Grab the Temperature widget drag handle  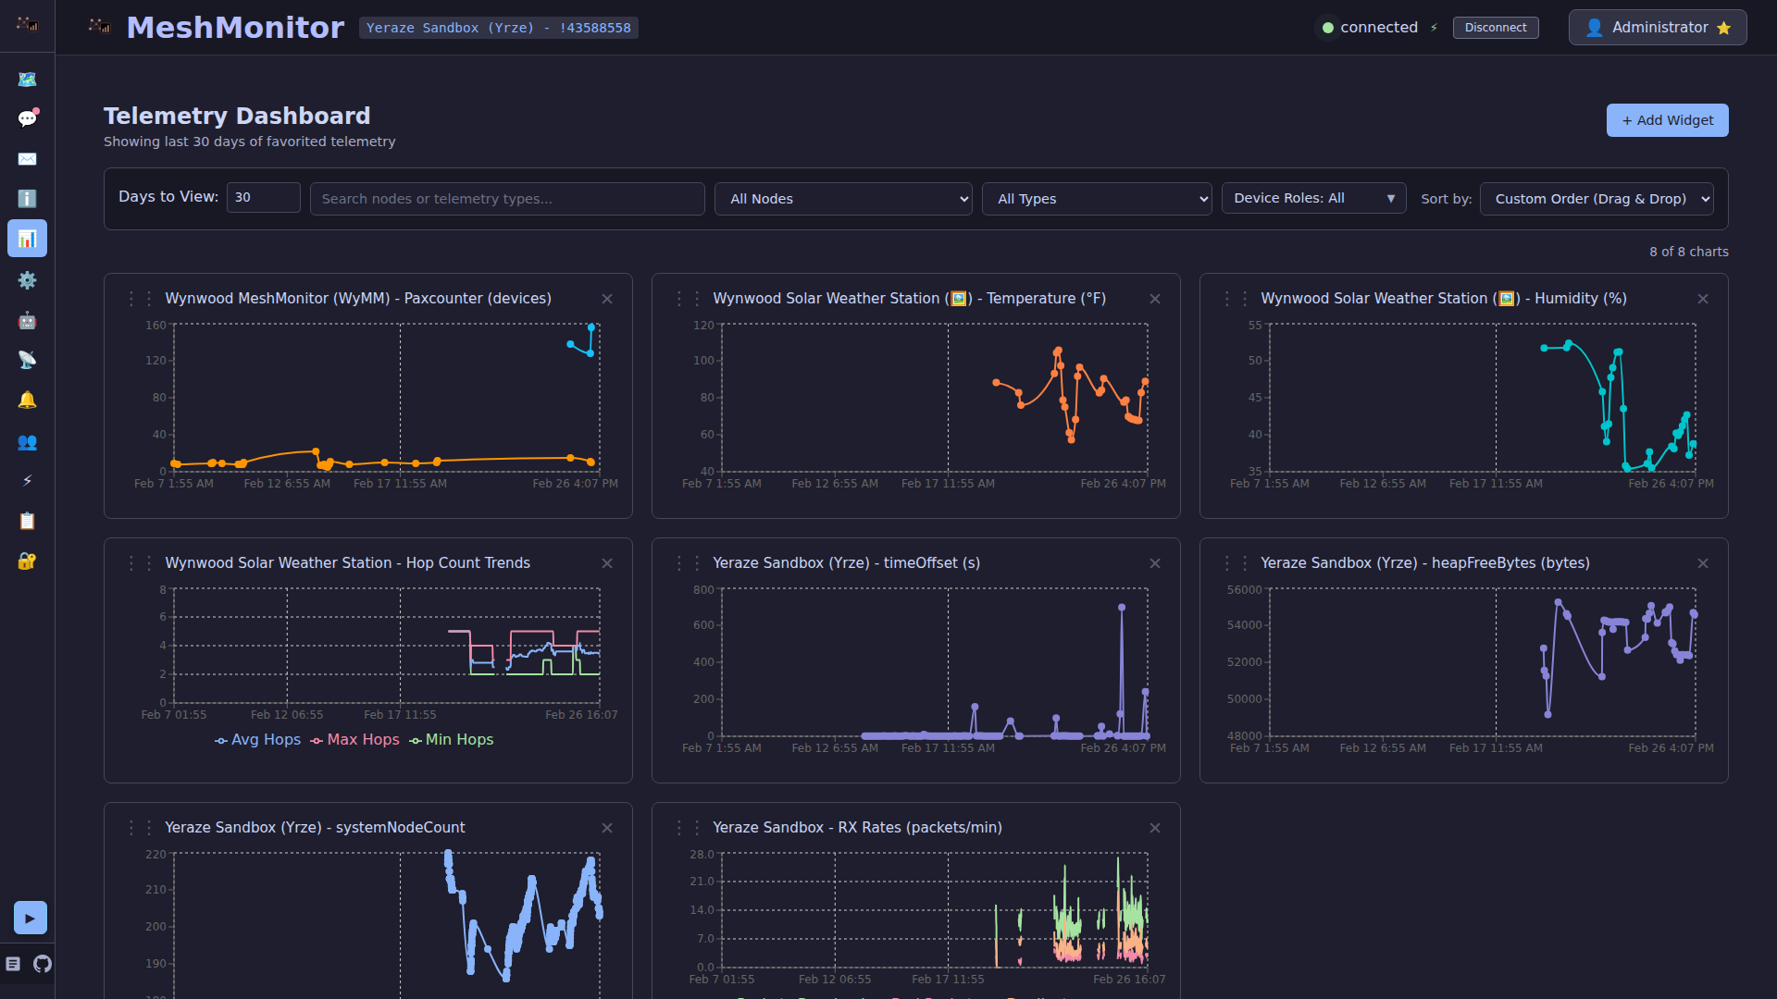click(688, 299)
